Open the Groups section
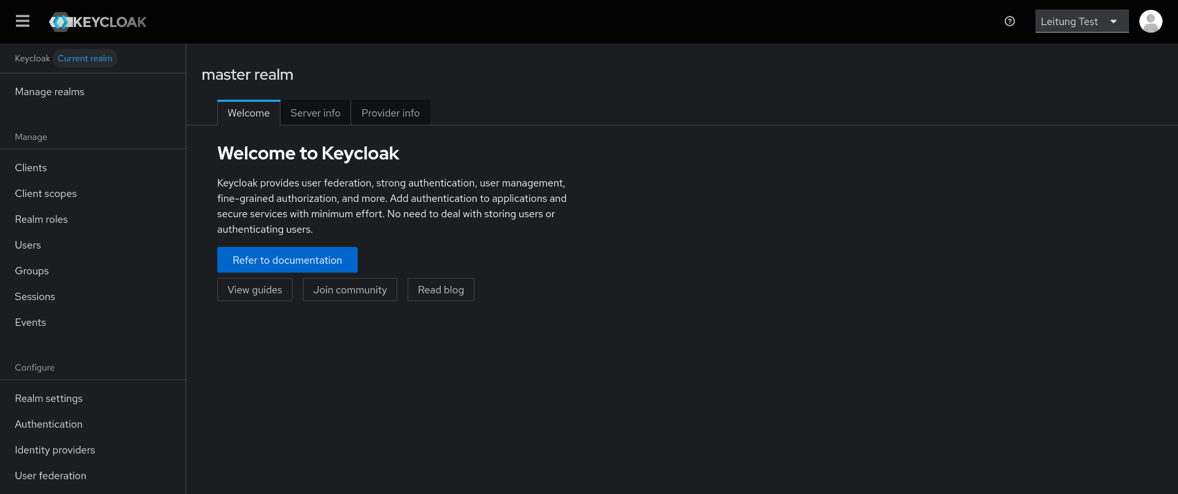Image resolution: width=1178 pixels, height=494 pixels. tap(93, 271)
